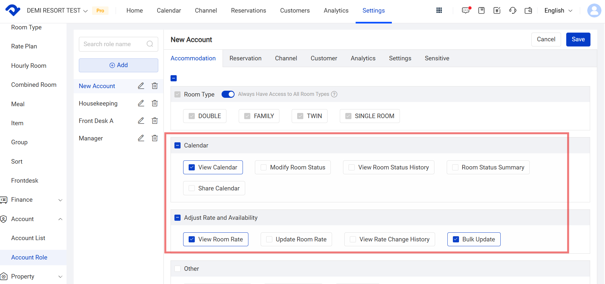Screen dimensions: 605x284
Task: Check the Other section checkbox
Action: (x=177, y=269)
